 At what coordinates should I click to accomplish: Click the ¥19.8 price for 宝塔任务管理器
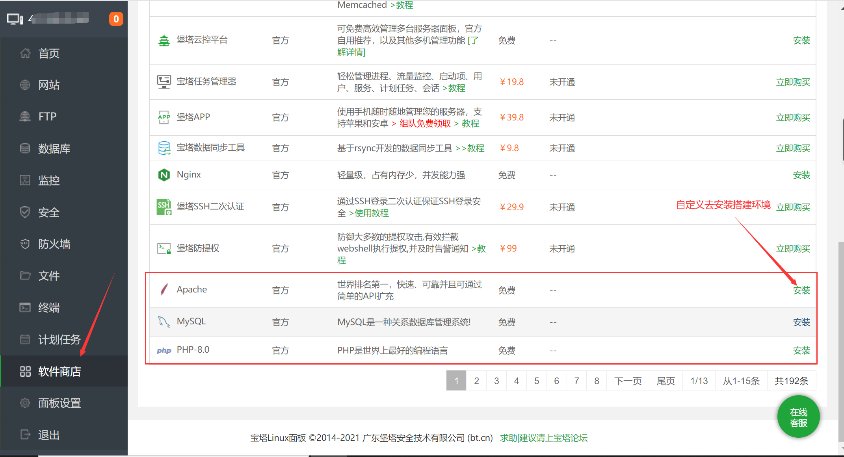click(x=511, y=82)
